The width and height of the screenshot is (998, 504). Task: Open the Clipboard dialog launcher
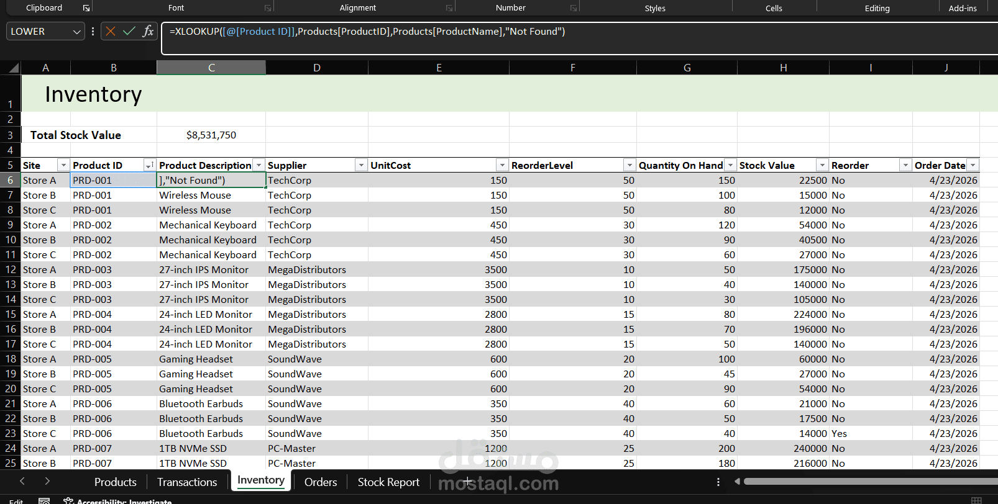(x=86, y=8)
